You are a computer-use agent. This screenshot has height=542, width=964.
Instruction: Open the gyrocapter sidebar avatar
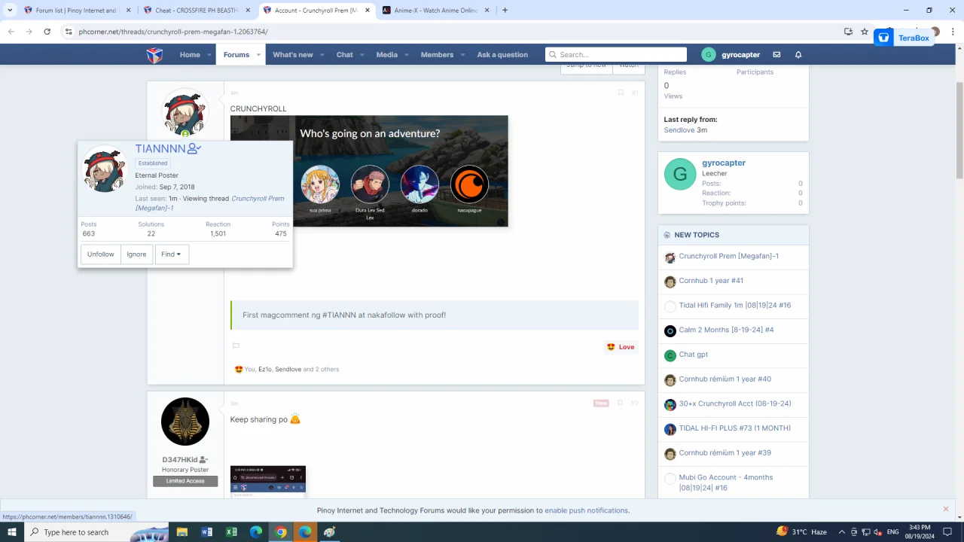[680, 175]
